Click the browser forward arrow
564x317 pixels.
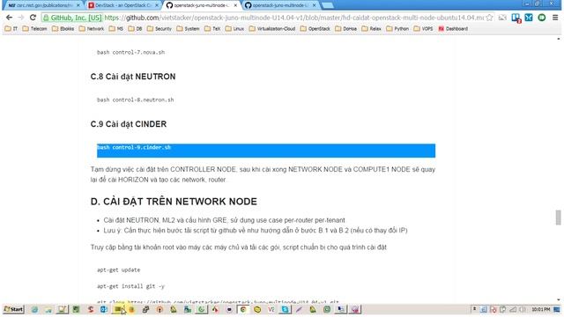[x=20, y=18]
